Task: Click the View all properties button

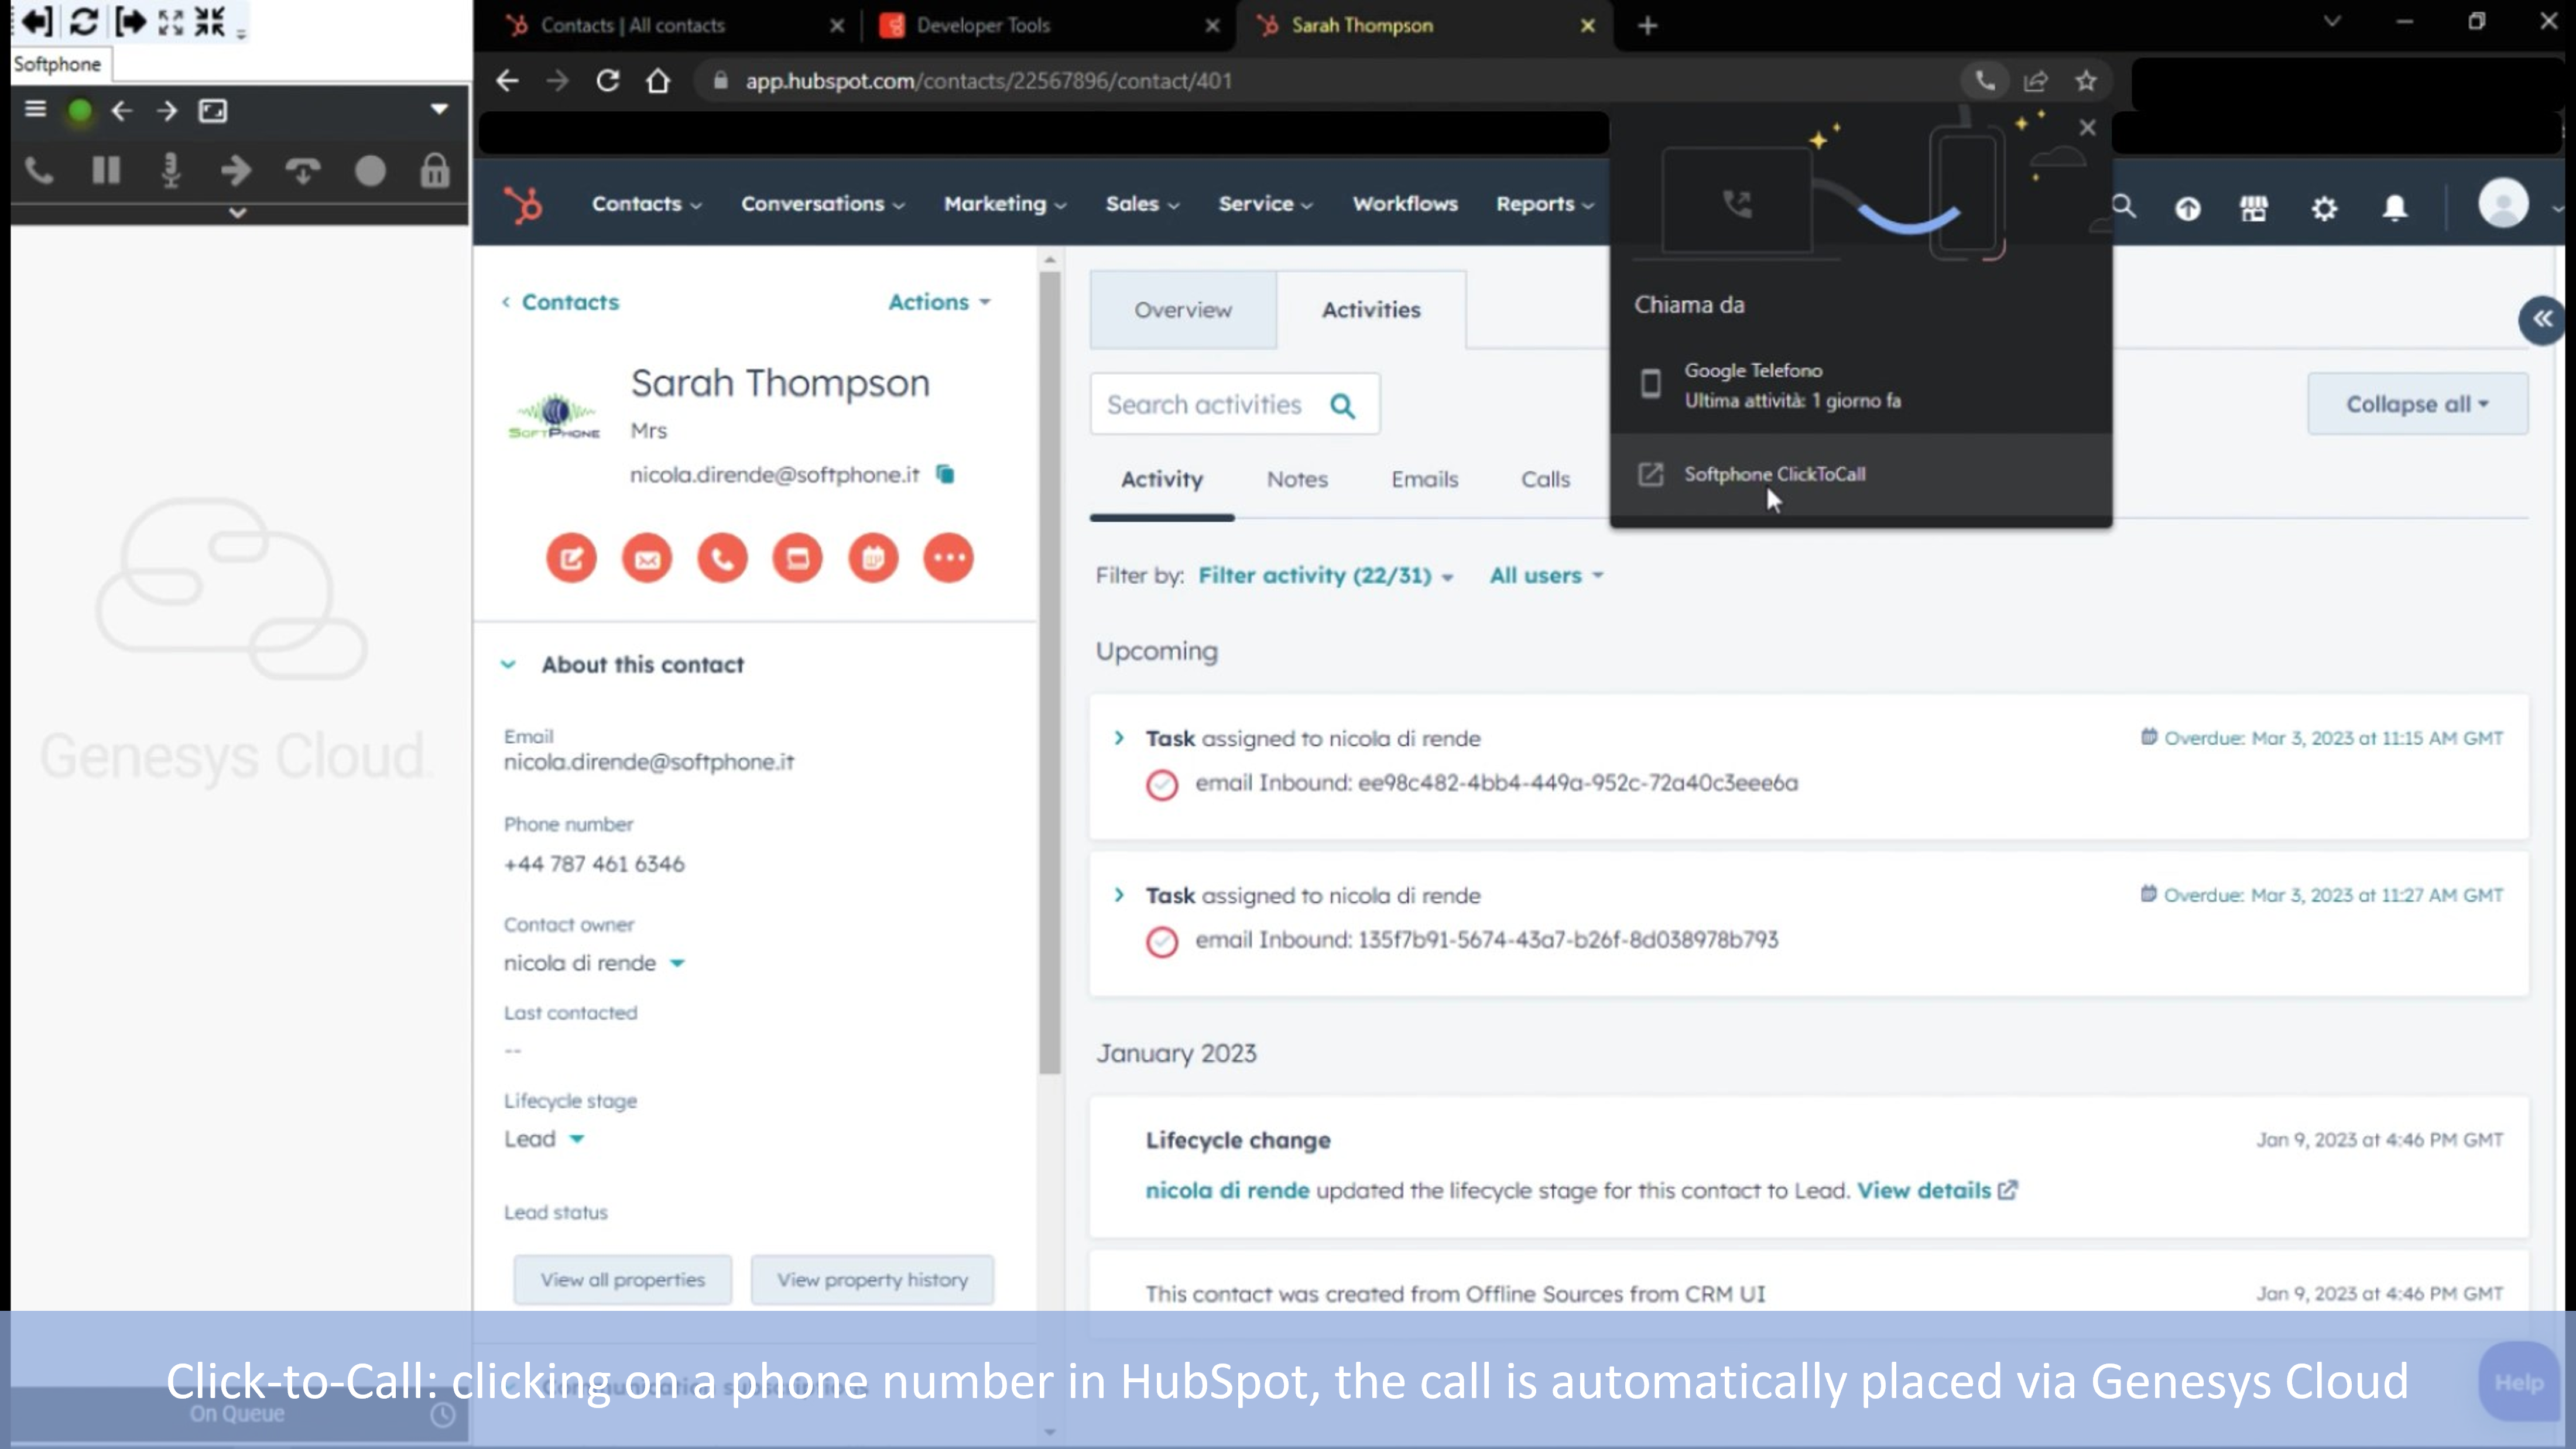Action: pyautogui.click(x=622, y=1280)
